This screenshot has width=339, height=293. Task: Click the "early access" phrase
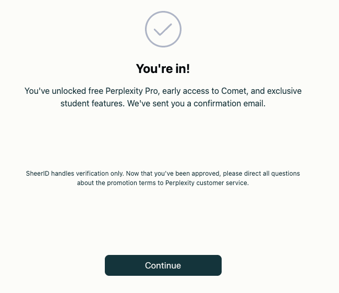tap(187, 91)
